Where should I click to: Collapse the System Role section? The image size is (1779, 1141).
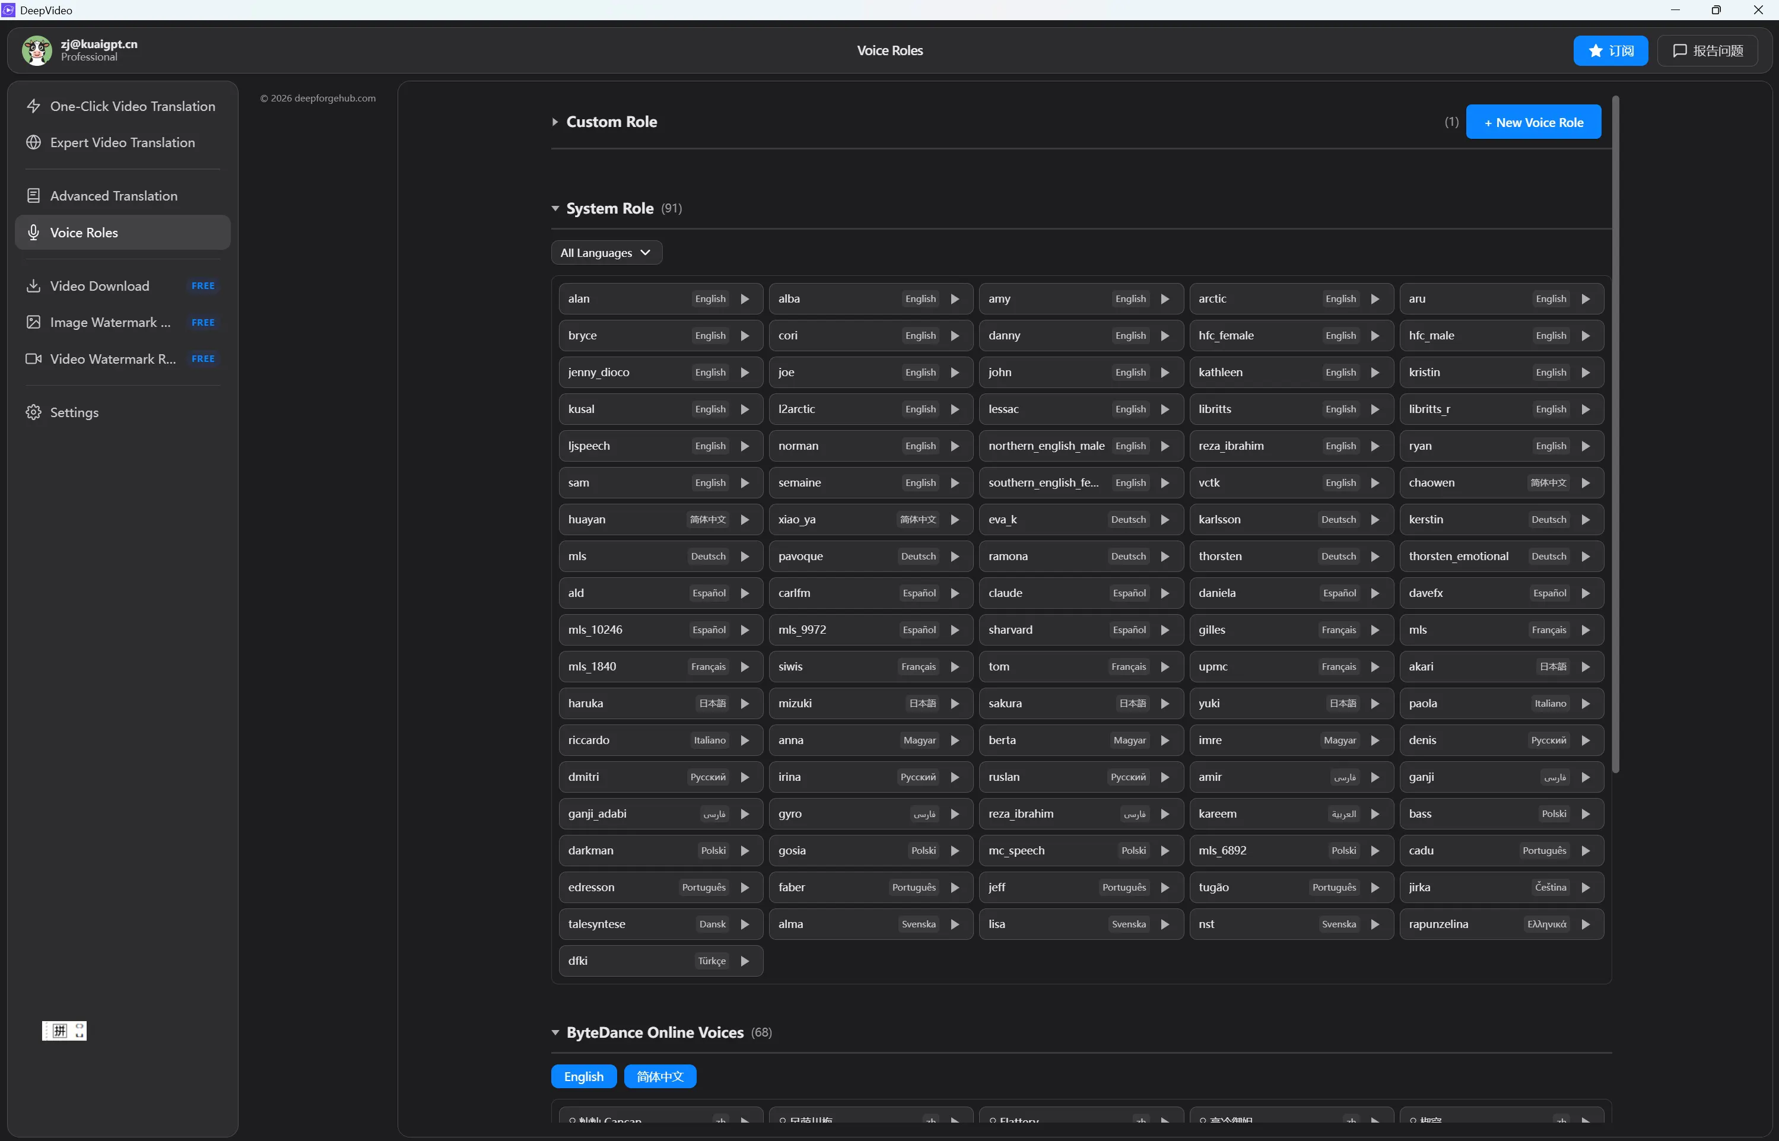(x=555, y=209)
